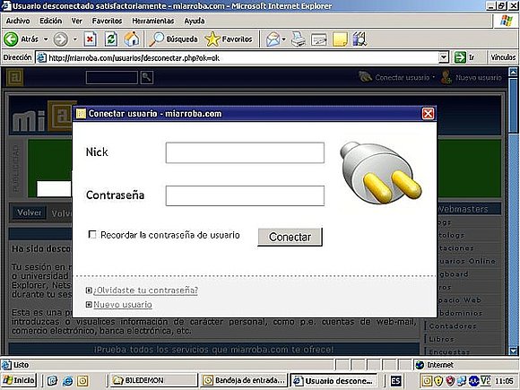Go to the Home page icon
This screenshot has height=390, width=520.
point(132,39)
